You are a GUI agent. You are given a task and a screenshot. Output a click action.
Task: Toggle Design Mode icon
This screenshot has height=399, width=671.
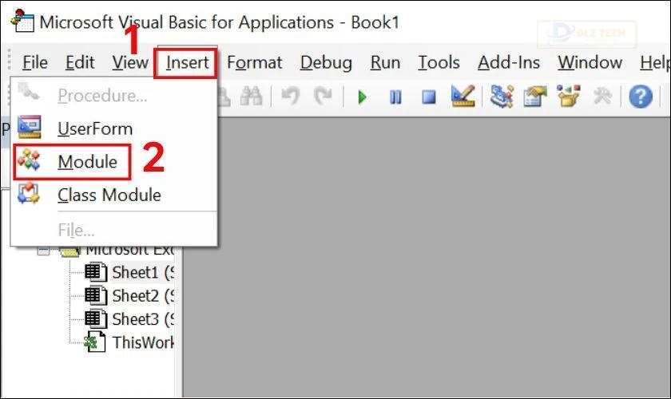463,96
